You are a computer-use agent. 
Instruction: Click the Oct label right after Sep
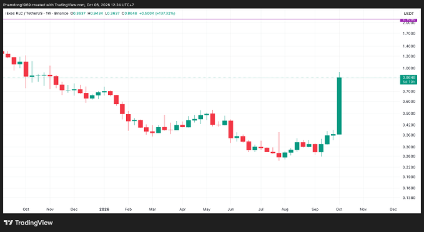click(x=339, y=210)
